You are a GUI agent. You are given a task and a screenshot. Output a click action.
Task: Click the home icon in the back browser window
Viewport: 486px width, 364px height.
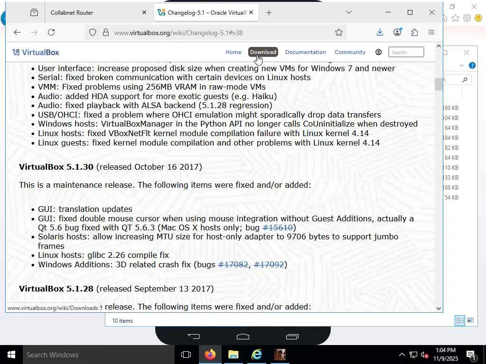pos(445,18)
